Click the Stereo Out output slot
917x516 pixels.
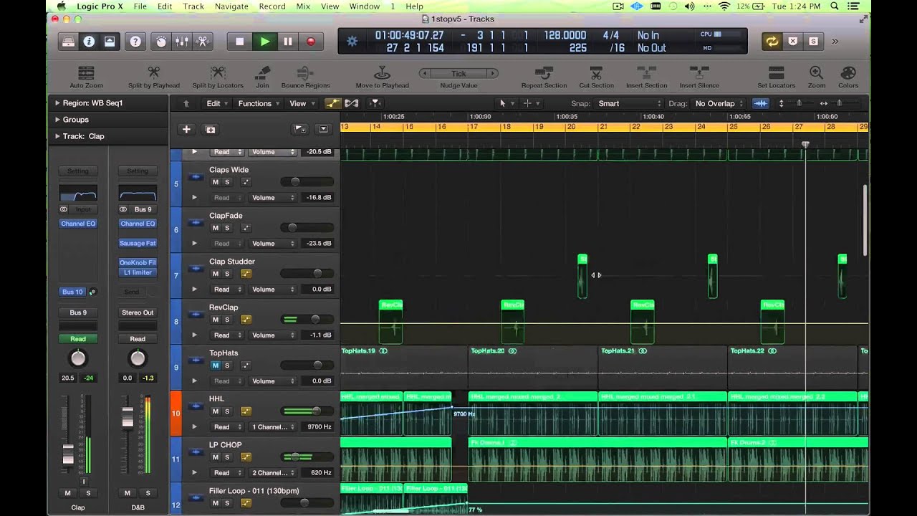pyautogui.click(x=138, y=312)
